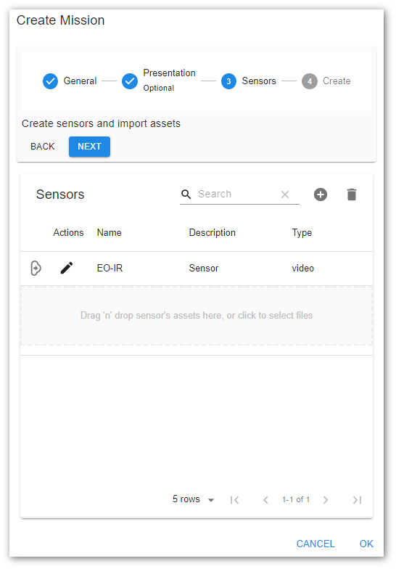Clear the search field with X
The width and height of the screenshot is (396, 569).
[x=285, y=195]
